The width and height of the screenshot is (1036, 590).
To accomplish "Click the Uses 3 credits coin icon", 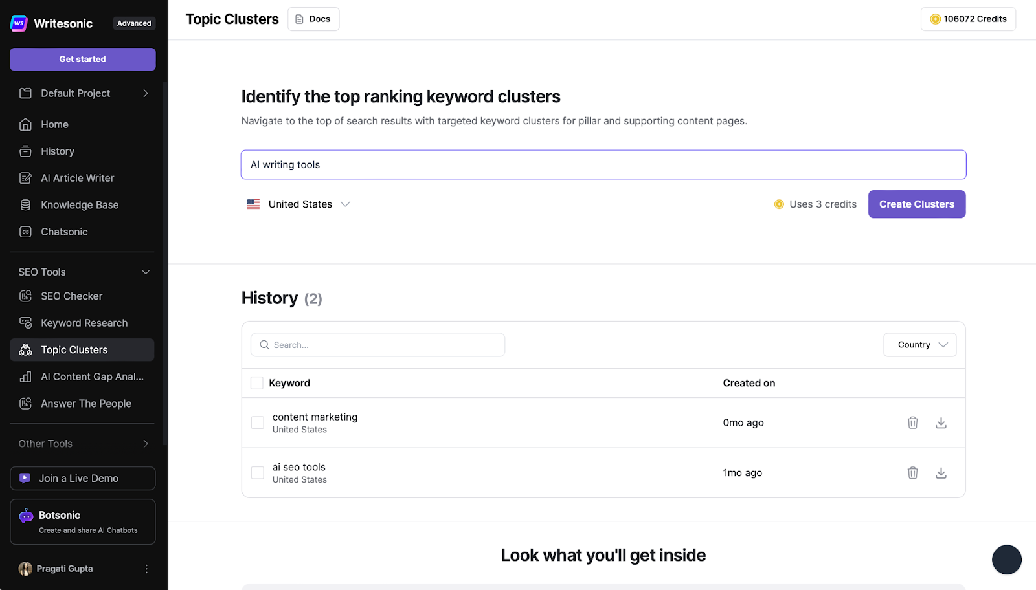I will click(779, 204).
